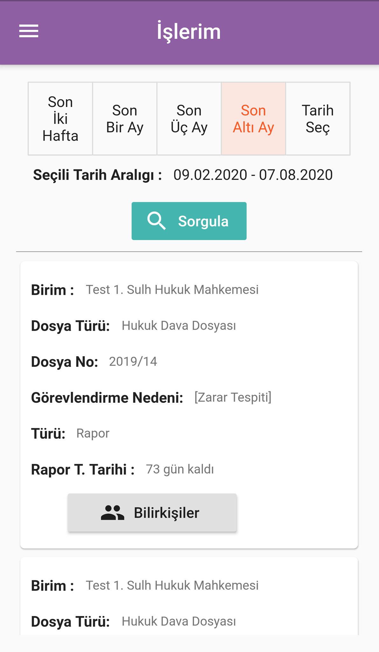Select the Son Altı Ay range
The image size is (379, 652).
pyautogui.click(x=253, y=119)
